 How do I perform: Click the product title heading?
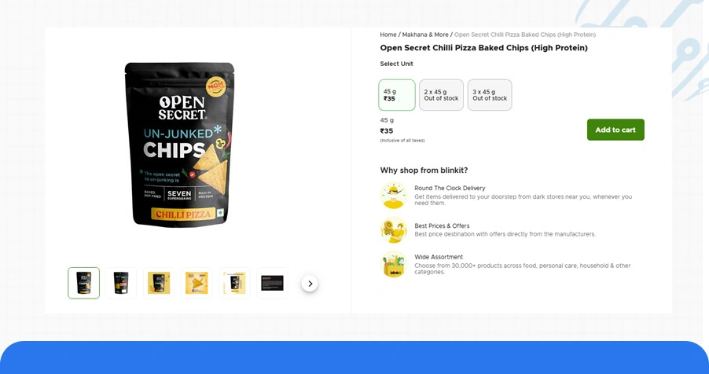(x=483, y=48)
